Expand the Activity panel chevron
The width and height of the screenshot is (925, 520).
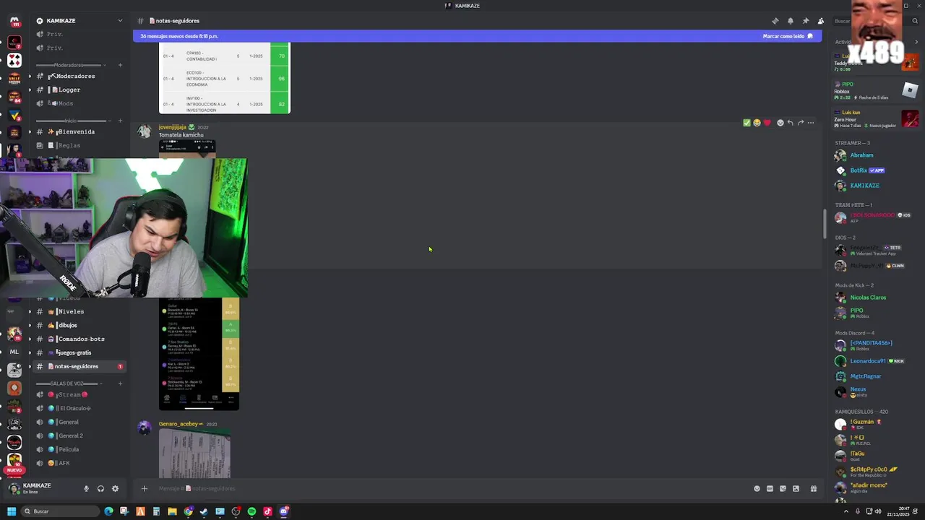coord(916,42)
